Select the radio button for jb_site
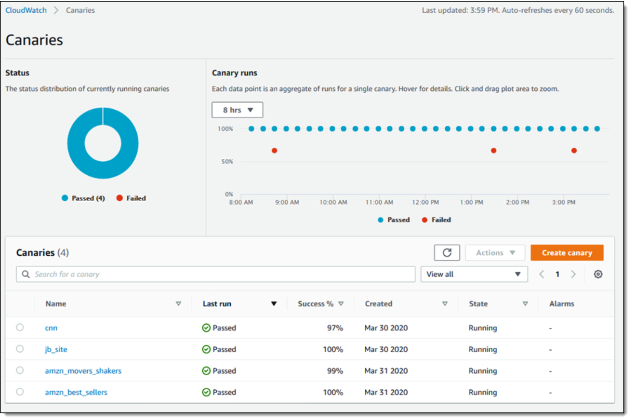The height and width of the screenshot is (420, 630). [x=20, y=349]
